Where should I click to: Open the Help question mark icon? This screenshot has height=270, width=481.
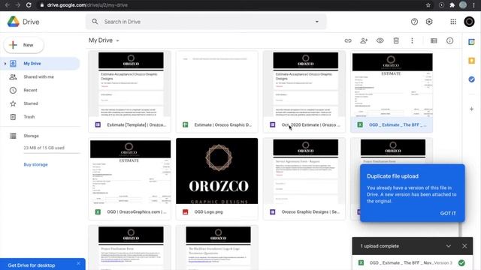click(x=414, y=22)
